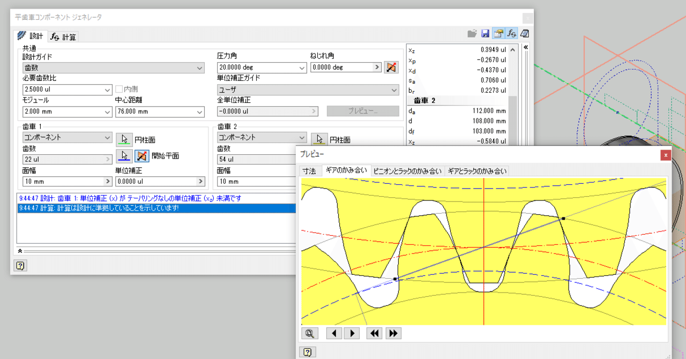
Task: Select the ギアとラックのかみ合い tab
Action: click(x=477, y=171)
